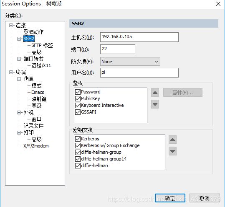Screen dimensions: 225x207
Task: Toggle Keyboard Interactive checkbox
Action: tap(78, 105)
